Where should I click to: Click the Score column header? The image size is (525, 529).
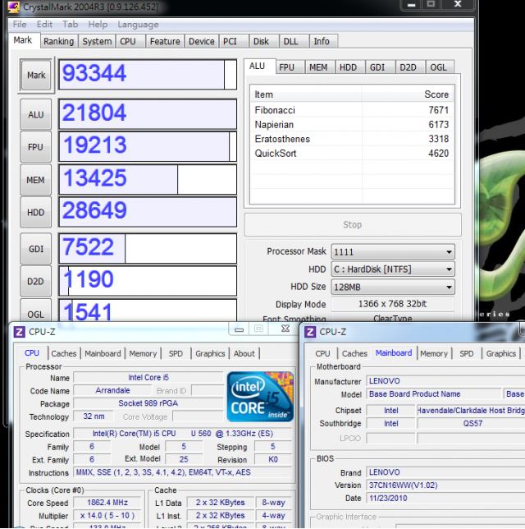click(x=408, y=94)
